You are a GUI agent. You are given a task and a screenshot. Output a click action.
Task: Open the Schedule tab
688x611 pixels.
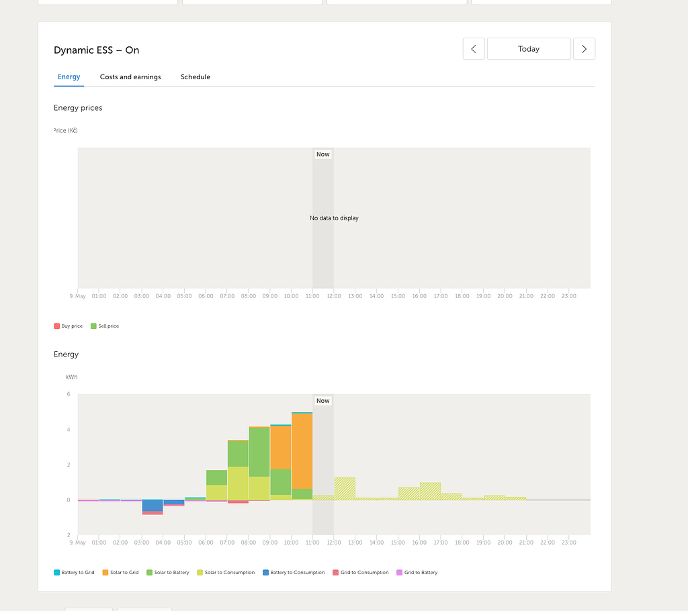click(196, 77)
